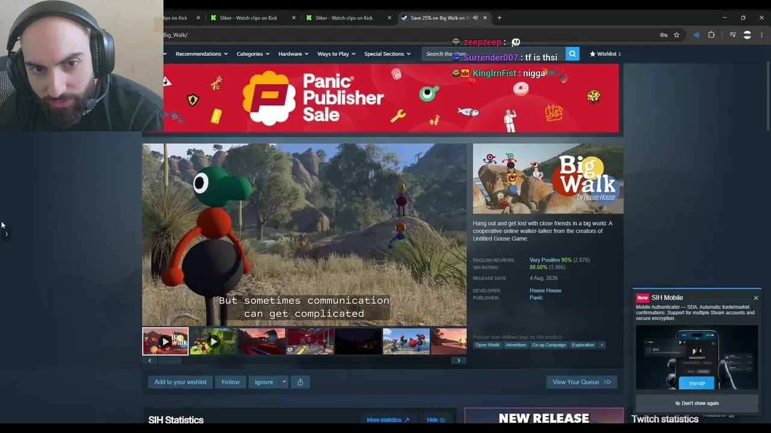Hide the SIH Statistics section
Viewport: 771px width, 433px height.
pos(436,420)
